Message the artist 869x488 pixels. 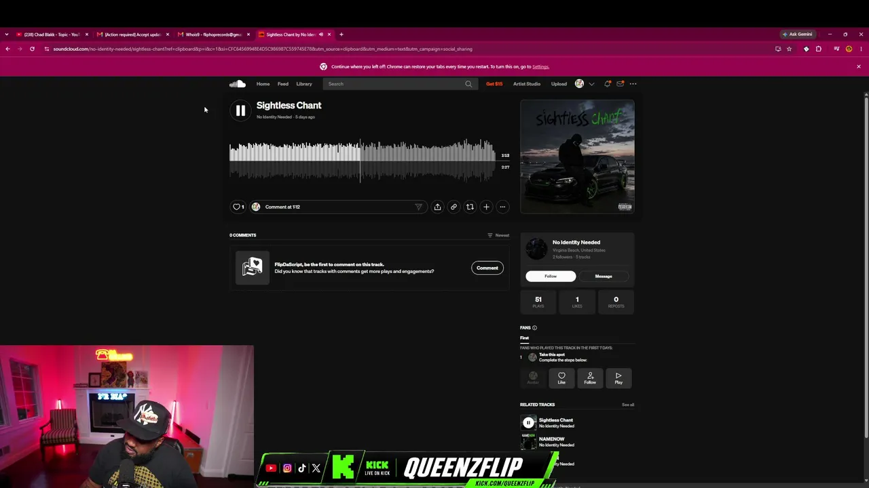pyautogui.click(x=604, y=277)
